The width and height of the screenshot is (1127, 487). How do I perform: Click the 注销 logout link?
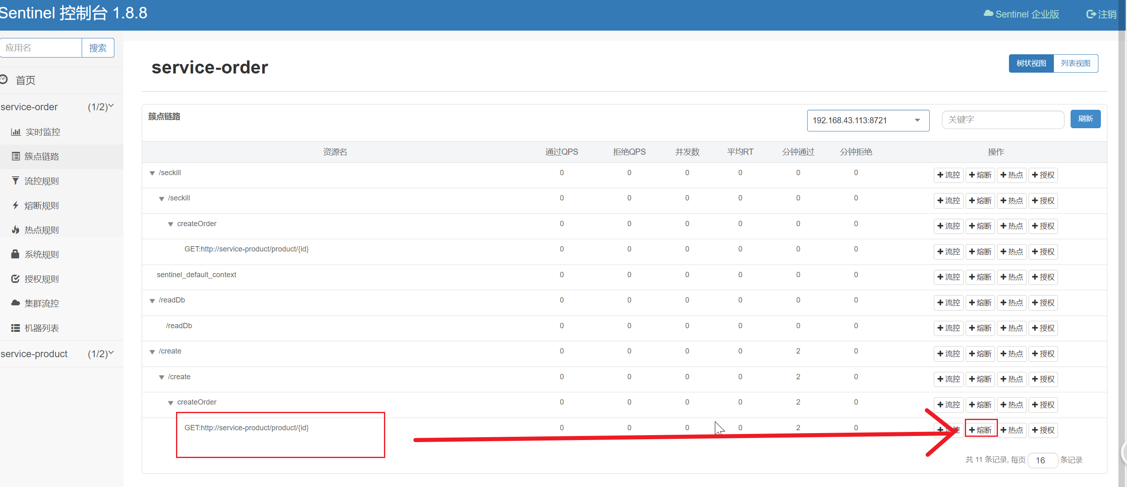click(1101, 14)
